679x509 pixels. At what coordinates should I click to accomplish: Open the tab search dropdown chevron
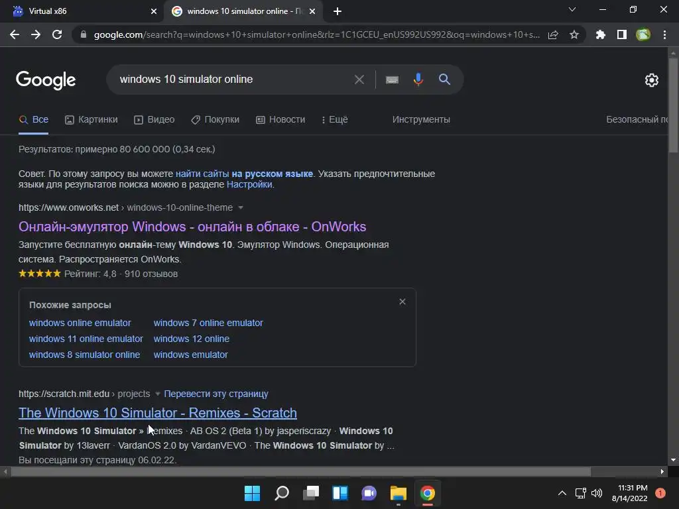(572, 9)
